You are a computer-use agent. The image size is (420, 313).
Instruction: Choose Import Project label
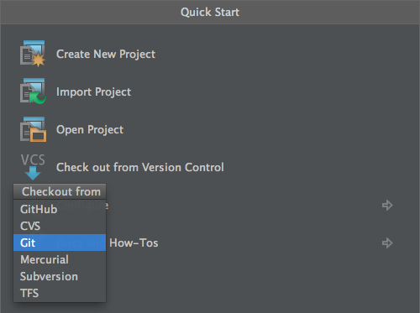[x=93, y=92]
